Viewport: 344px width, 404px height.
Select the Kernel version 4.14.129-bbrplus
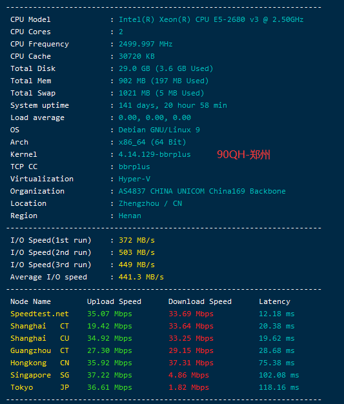pyautogui.click(x=155, y=154)
